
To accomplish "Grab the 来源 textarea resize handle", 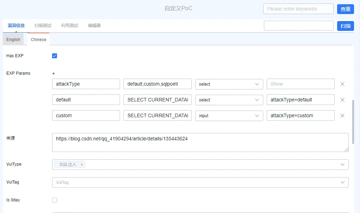I will [347, 149].
